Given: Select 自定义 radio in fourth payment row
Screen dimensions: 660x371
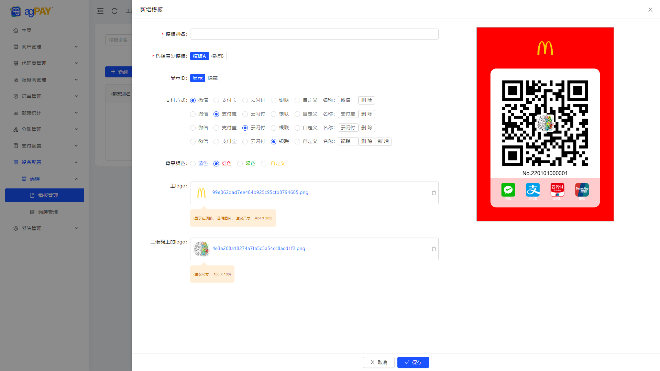Looking at the screenshot, I should [x=297, y=142].
